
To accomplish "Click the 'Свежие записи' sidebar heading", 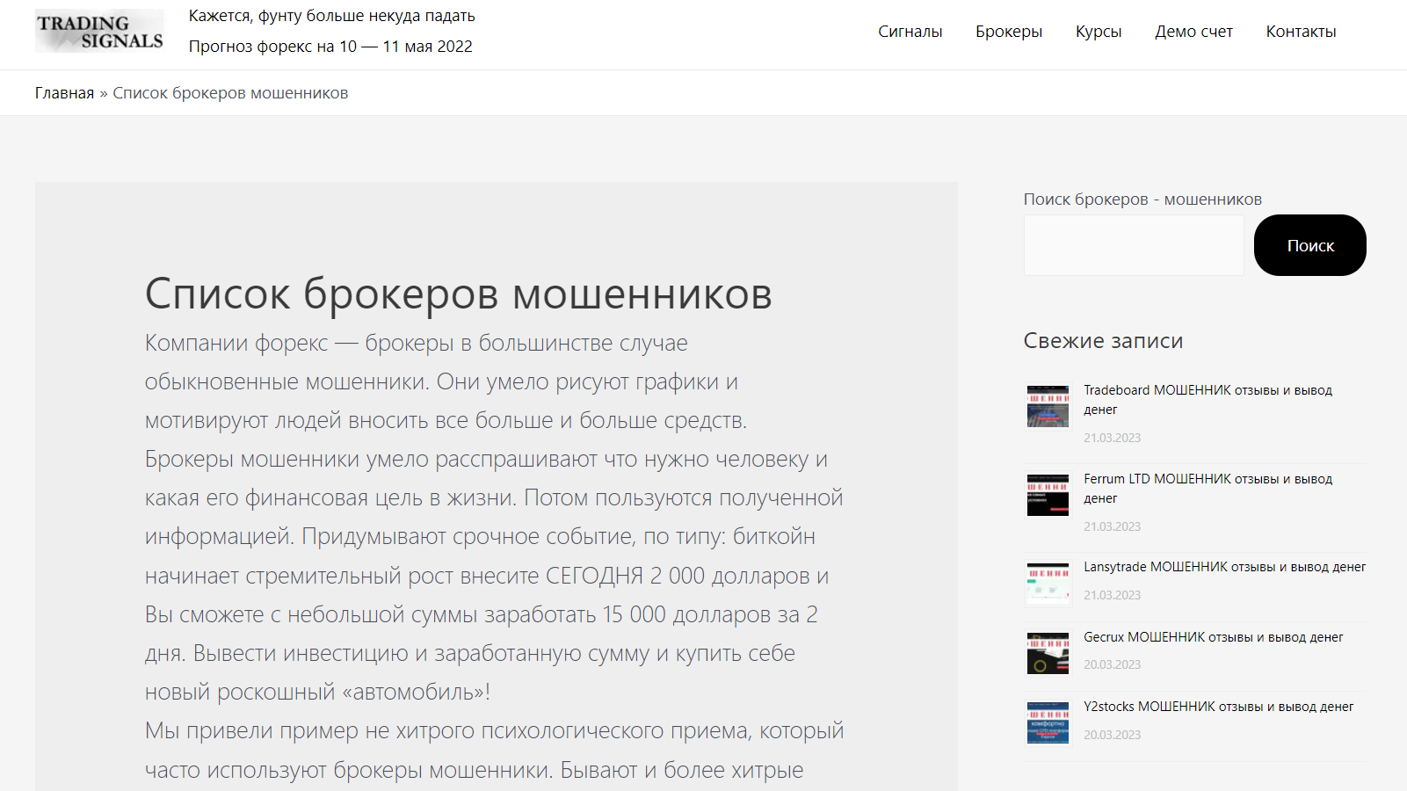I will pos(1103,341).
